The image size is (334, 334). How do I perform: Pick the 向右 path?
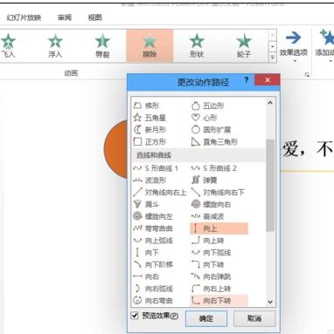(x=146, y=276)
